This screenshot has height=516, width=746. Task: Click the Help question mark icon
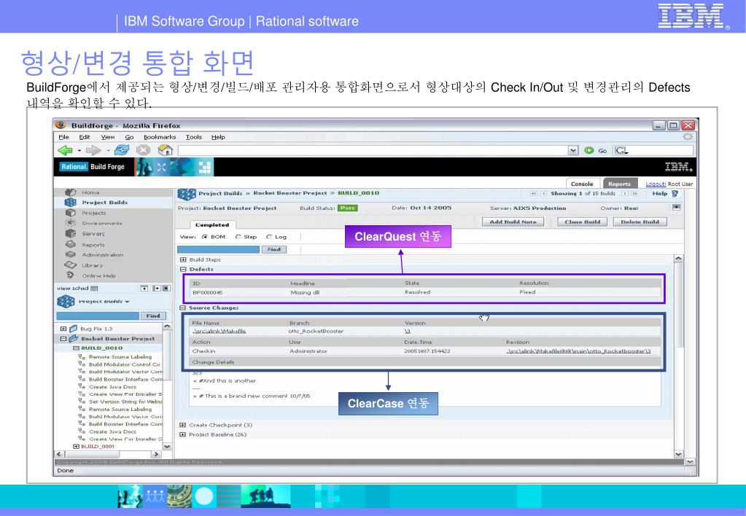[675, 194]
